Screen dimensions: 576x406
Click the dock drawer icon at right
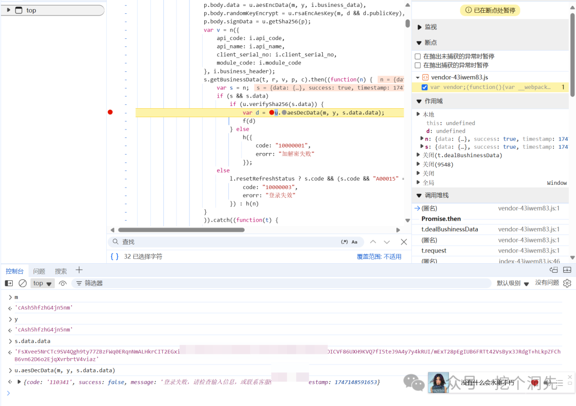tap(567, 270)
